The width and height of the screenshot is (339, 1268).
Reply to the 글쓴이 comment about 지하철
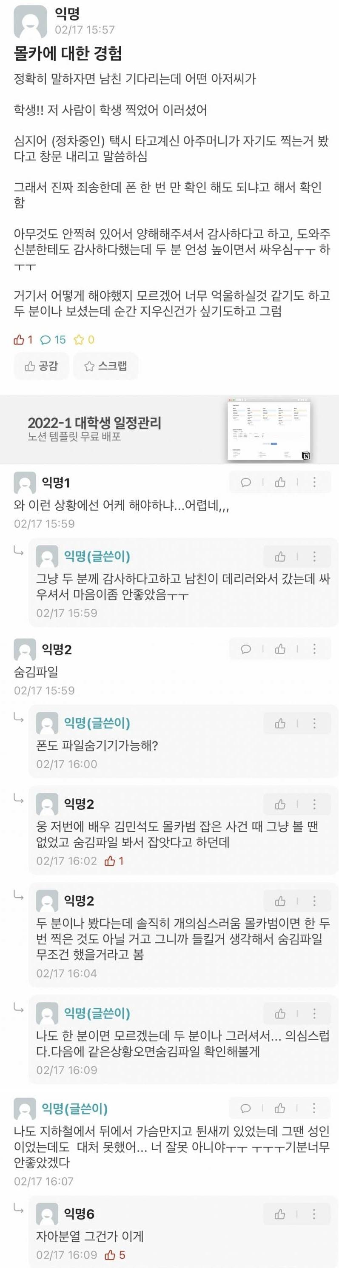(245, 1109)
